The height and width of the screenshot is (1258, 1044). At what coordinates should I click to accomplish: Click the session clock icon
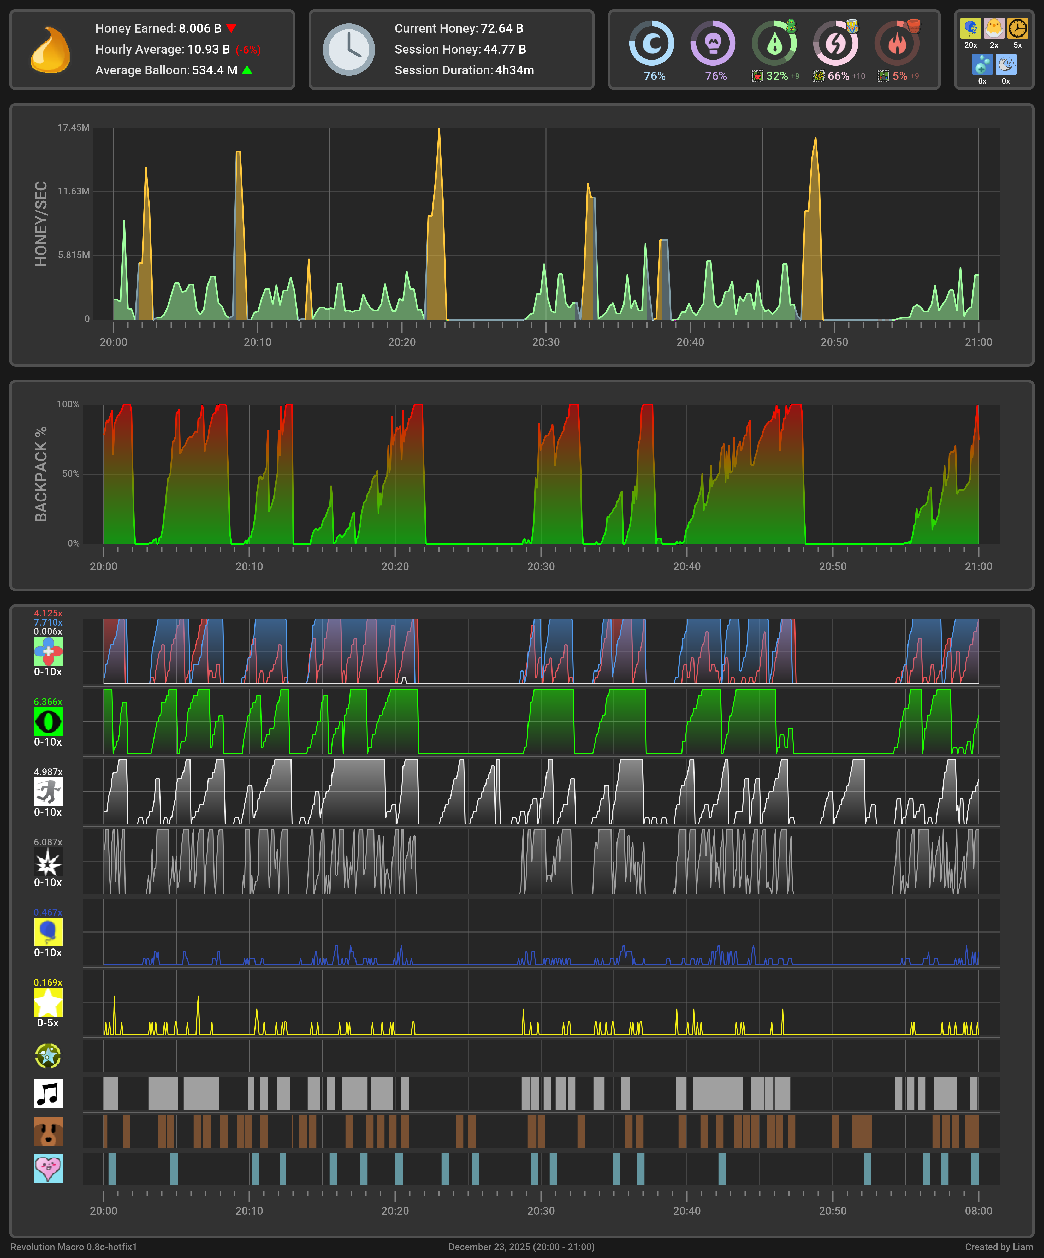click(349, 50)
